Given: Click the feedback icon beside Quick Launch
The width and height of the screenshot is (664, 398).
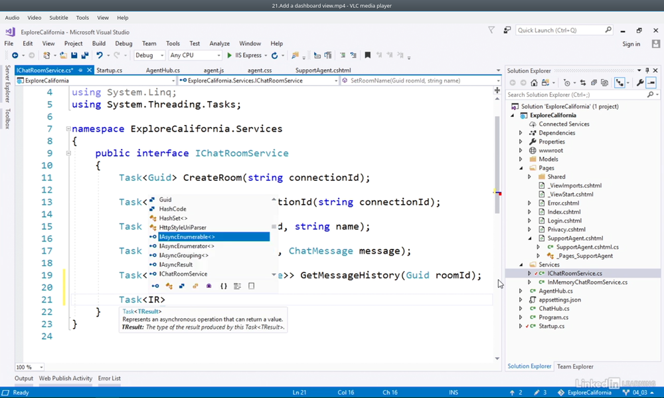Looking at the screenshot, I should (507, 30).
